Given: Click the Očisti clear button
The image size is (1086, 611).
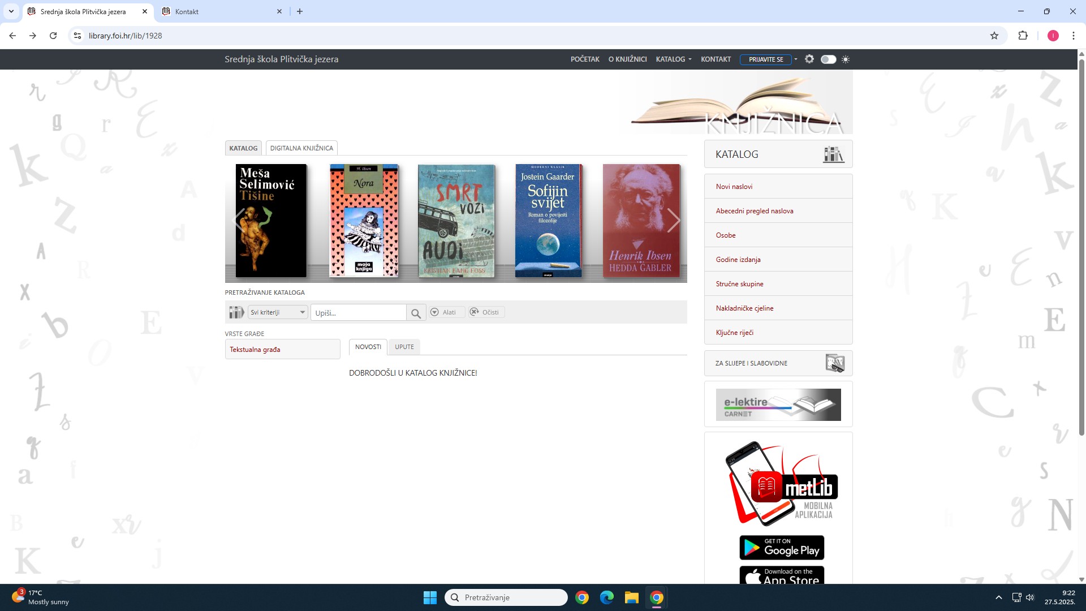Looking at the screenshot, I should [x=486, y=312].
